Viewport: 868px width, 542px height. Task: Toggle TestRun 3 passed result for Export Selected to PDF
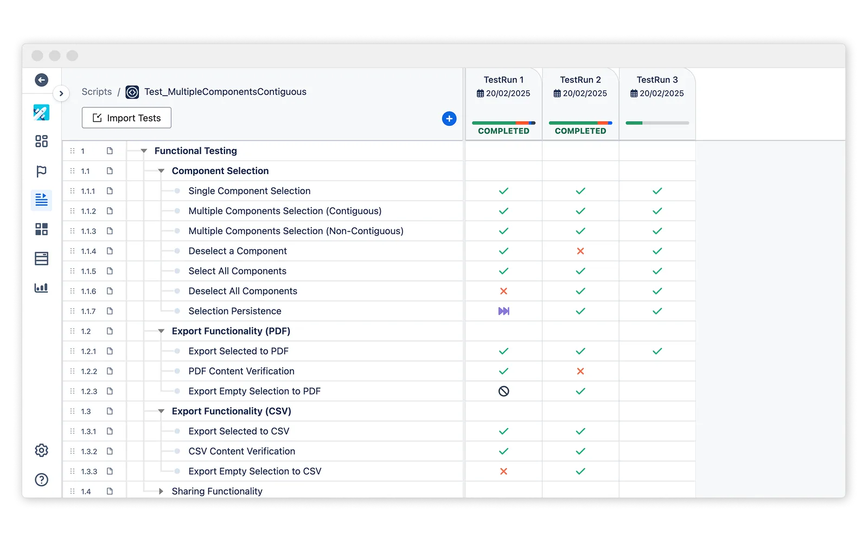pos(657,351)
